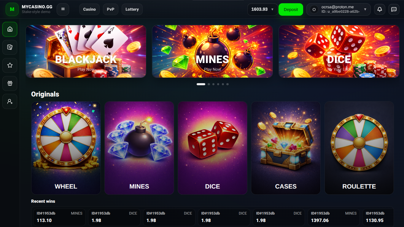The width and height of the screenshot is (404, 227).
Task: Open the gift rewards sidebar icon
Action: [10, 83]
